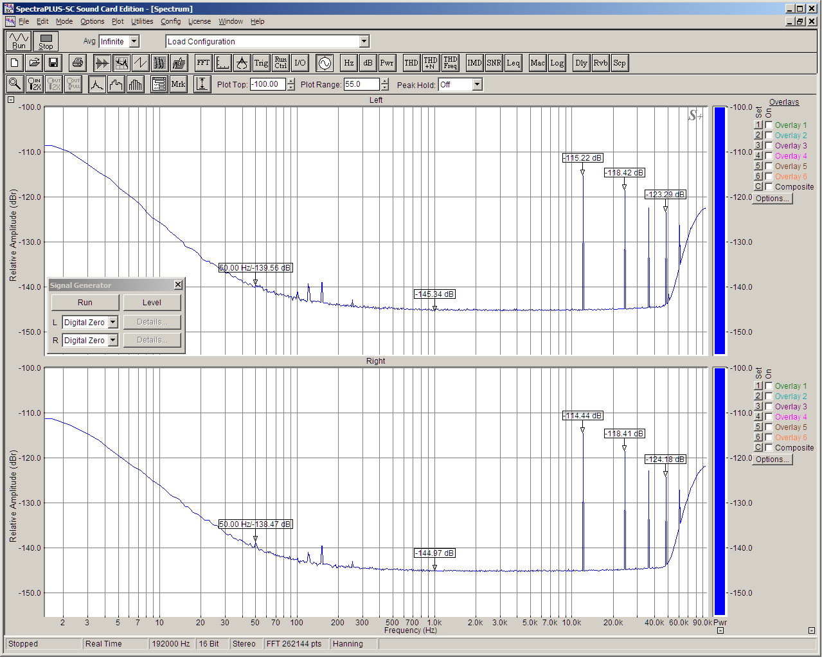Enable Overlay 4 checkbox in Left plot
Screen dimensions: 822x660
point(769,156)
